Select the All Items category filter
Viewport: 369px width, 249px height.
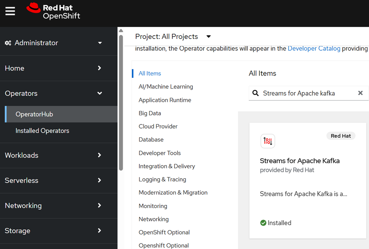pos(149,73)
